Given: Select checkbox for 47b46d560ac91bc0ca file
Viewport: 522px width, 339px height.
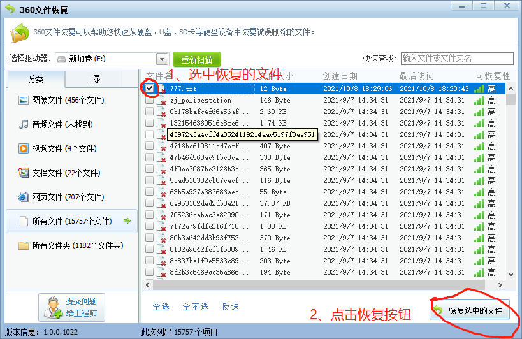Looking at the screenshot, I should [x=150, y=157].
